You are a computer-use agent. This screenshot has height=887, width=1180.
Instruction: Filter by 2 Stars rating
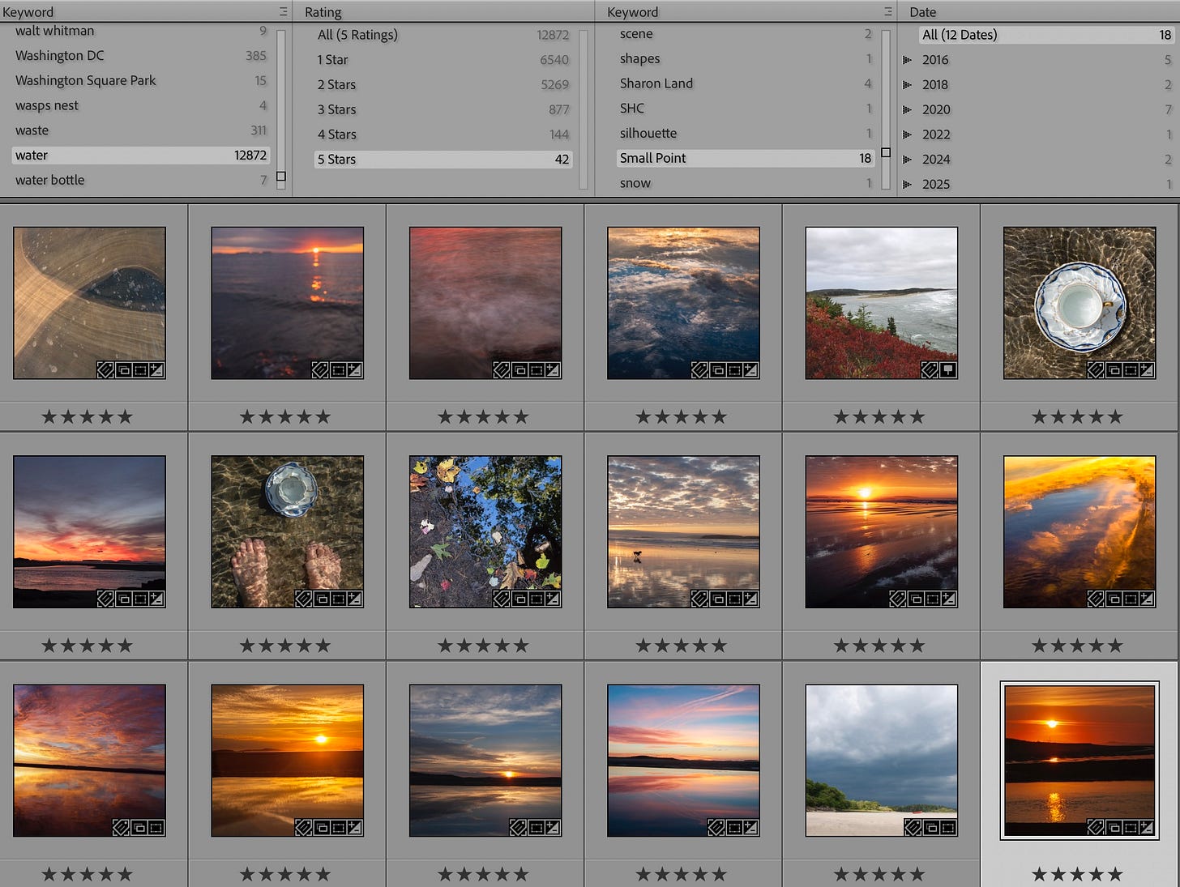click(443, 84)
